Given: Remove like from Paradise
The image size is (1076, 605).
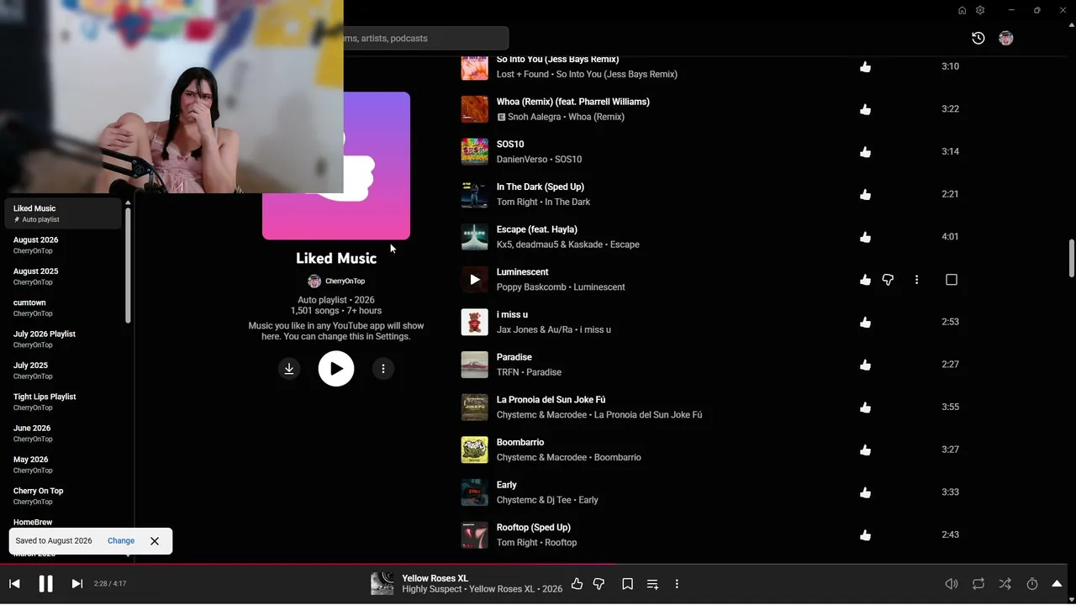Looking at the screenshot, I should pos(865,365).
